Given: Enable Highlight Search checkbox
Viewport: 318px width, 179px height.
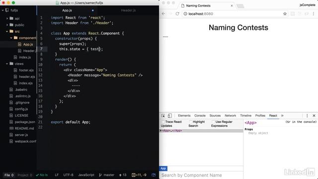Looking at the screenshot, I should coord(190,122).
